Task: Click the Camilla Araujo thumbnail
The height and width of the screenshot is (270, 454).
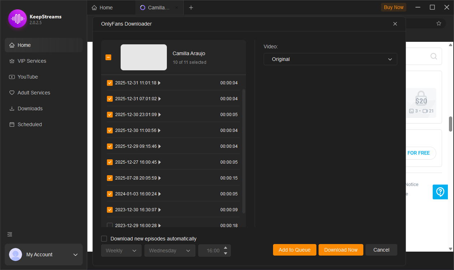Action: 144,57
